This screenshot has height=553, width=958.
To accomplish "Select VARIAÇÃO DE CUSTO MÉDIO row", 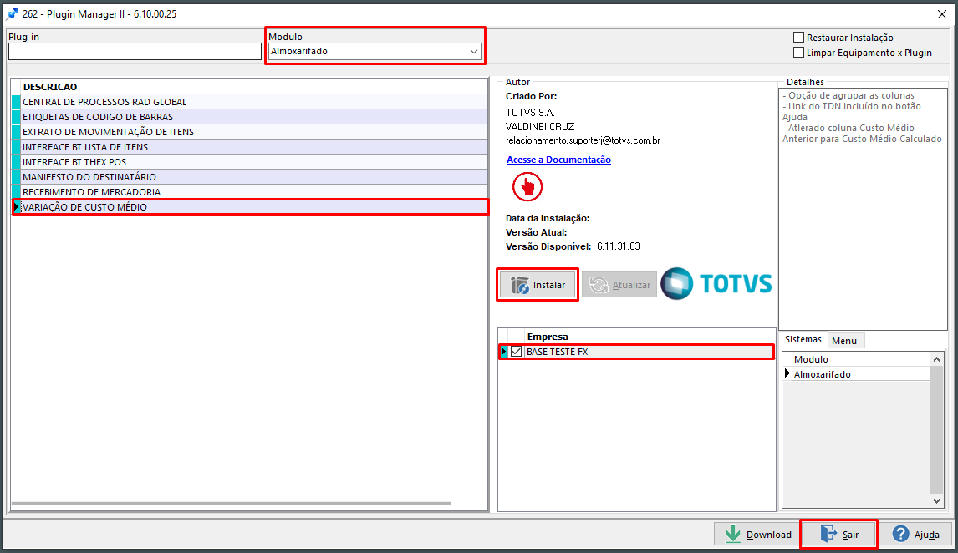I will click(x=250, y=207).
